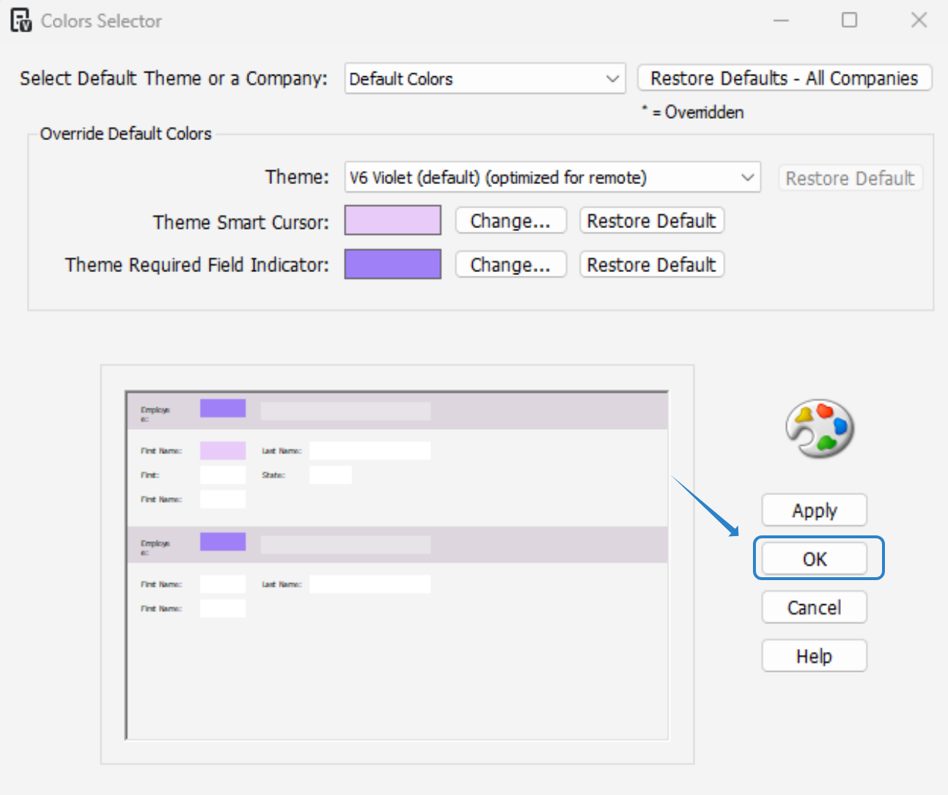The height and width of the screenshot is (795, 948).
Task: Minimize the Colors Selector window
Action: tap(782, 21)
